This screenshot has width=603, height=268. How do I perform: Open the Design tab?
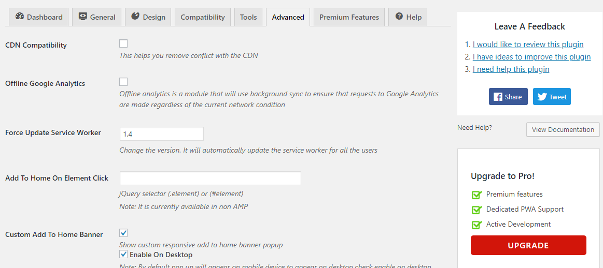pyautogui.click(x=148, y=17)
